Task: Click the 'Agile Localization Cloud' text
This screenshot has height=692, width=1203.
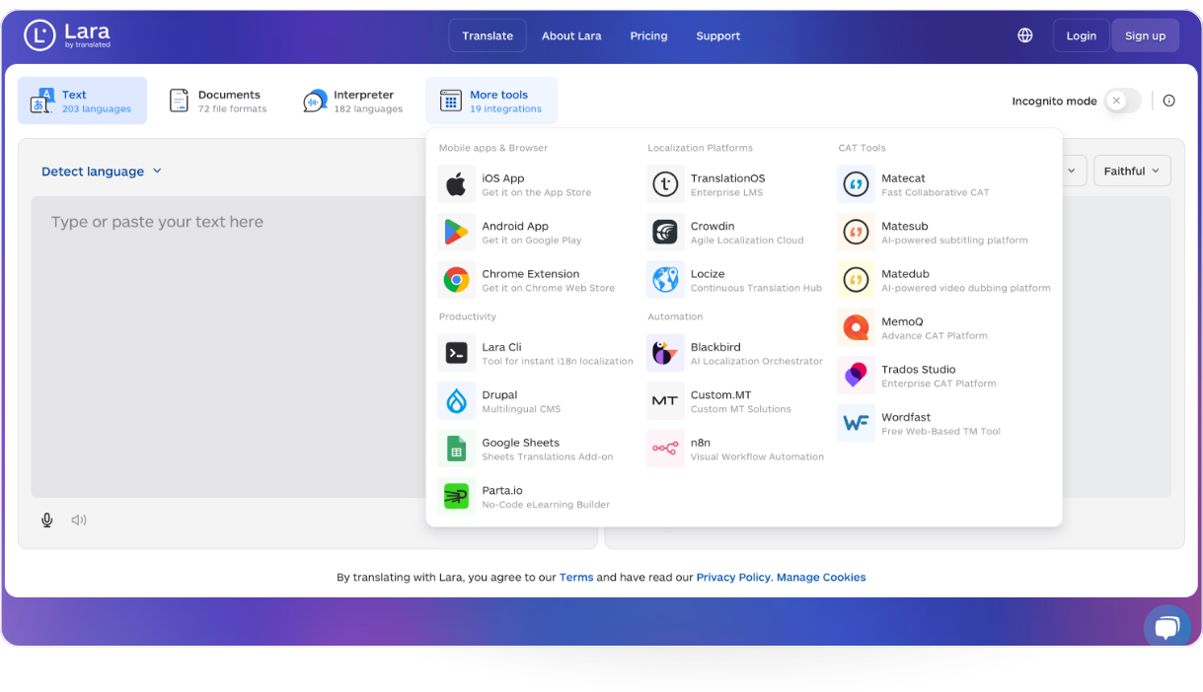Action: click(x=747, y=240)
